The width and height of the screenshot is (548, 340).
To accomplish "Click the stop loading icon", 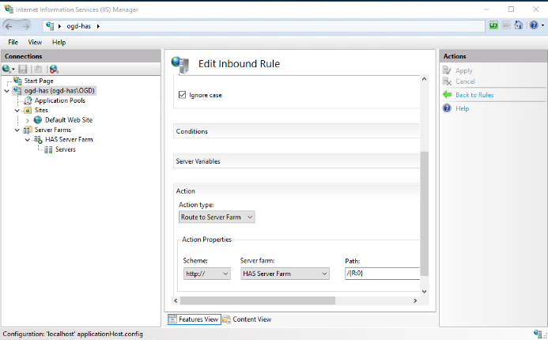I will click(x=506, y=25).
